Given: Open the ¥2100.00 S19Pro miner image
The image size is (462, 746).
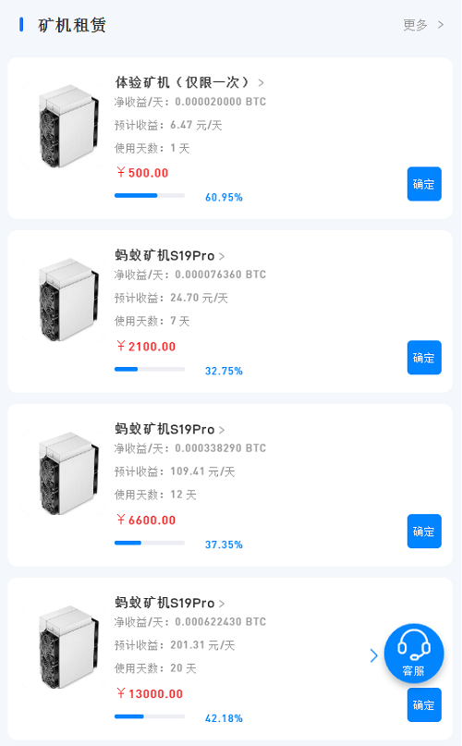Looking at the screenshot, I should click(x=63, y=300).
